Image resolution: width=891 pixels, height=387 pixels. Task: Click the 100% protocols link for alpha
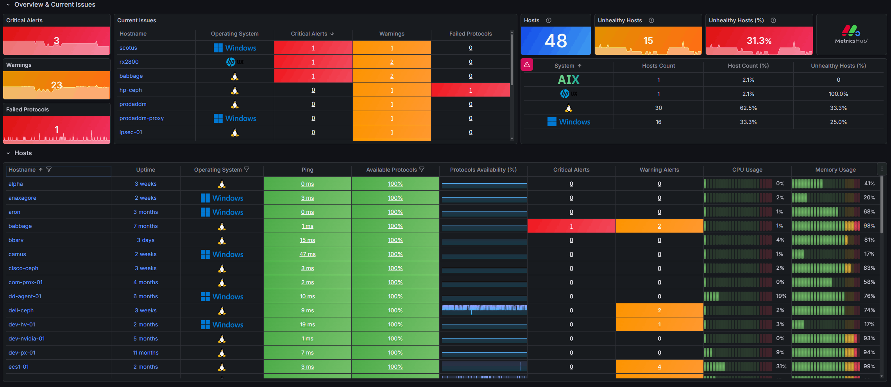tap(395, 183)
